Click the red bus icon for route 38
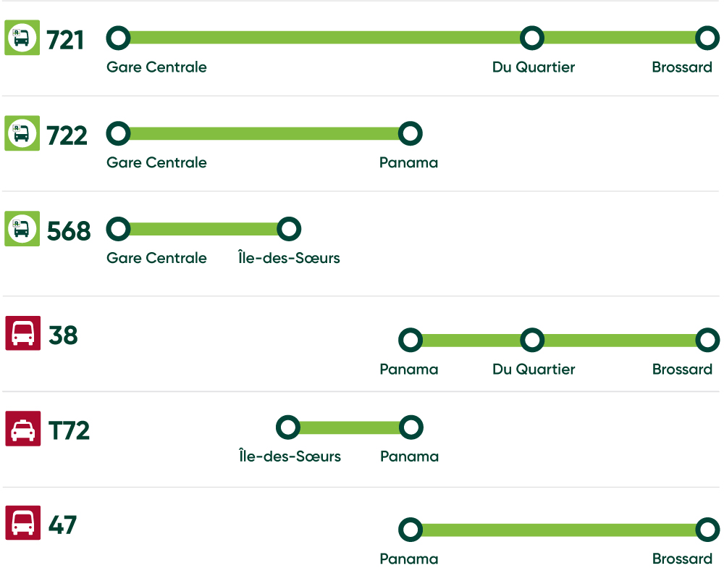The image size is (724, 584). point(23,333)
